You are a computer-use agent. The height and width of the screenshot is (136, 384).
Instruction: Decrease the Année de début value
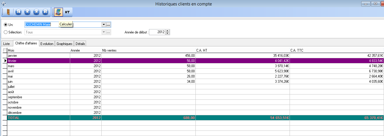[x=168, y=33]
